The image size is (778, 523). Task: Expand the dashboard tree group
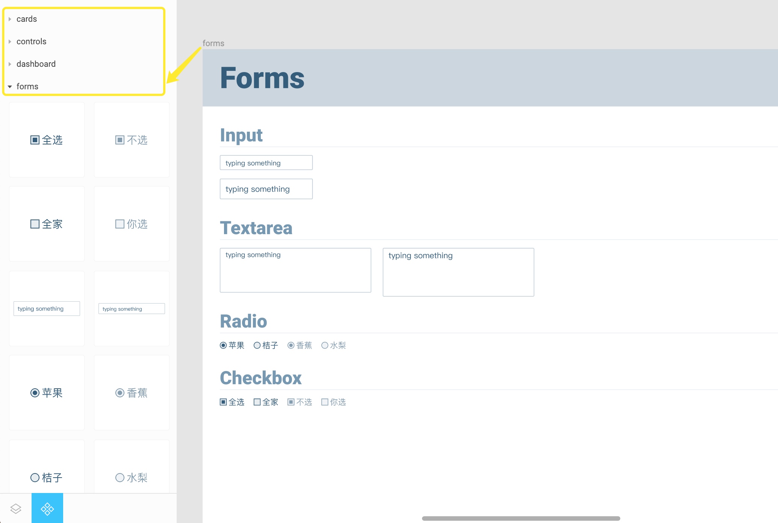point(10,64)
